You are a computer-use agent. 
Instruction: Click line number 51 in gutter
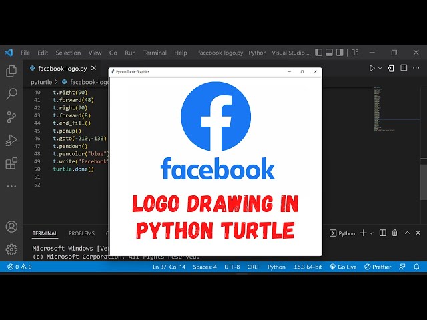pyautogui.click(x=37, y=177)
